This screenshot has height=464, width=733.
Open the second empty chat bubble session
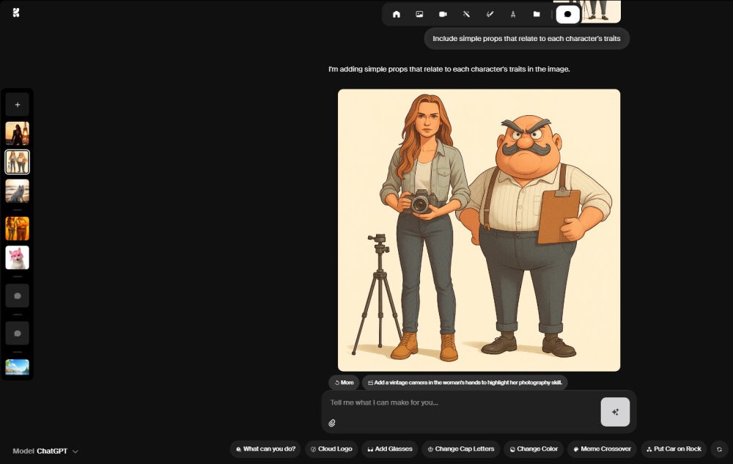18,334
